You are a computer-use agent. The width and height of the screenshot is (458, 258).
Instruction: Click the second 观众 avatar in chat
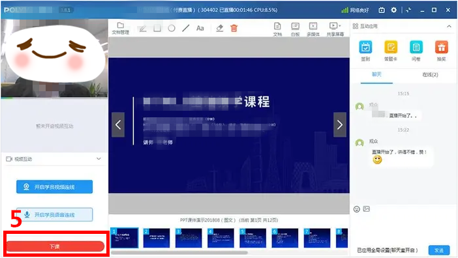[359, 143]
